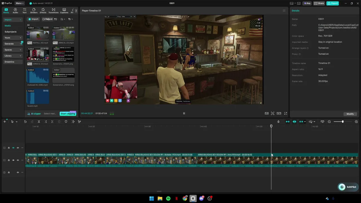Open the Transitions panel
The width and height of the screenshot is (361, 203).
click(x=53, y=11)
